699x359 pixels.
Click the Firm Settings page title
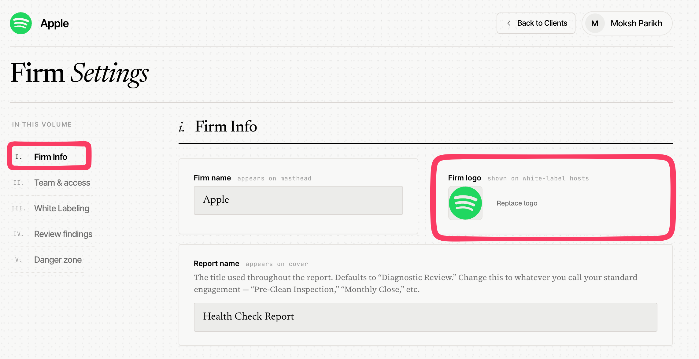pyautogui.click(x=80, y=73)
